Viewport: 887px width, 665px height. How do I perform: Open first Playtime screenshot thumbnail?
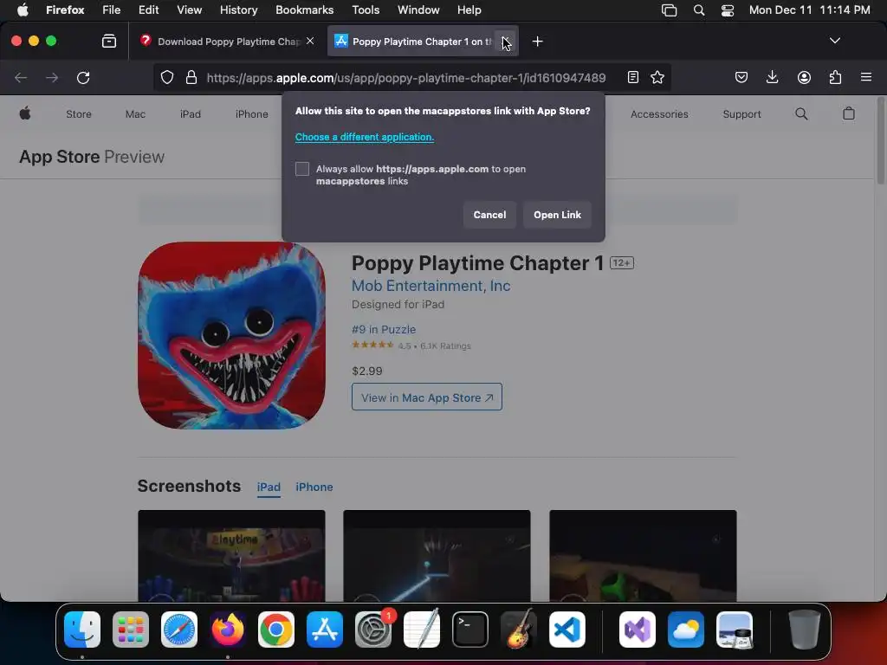[231, 555]
